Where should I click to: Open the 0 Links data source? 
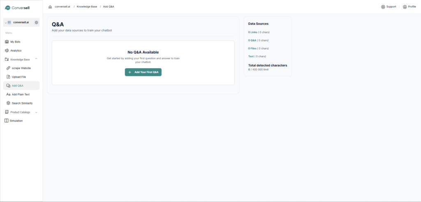pos(252,32)
